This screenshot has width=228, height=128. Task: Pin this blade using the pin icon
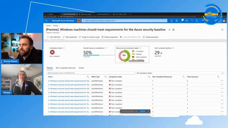pos(170,30)
